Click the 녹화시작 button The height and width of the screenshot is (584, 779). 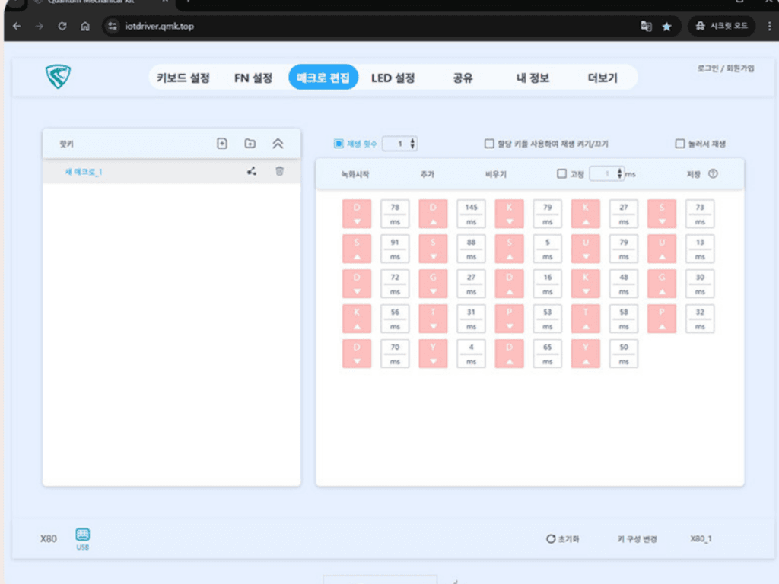click(355, 174)
